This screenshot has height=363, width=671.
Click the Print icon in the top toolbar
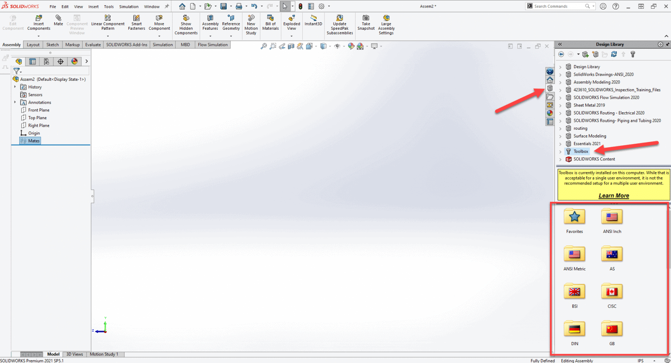click(x=239, y=6)
